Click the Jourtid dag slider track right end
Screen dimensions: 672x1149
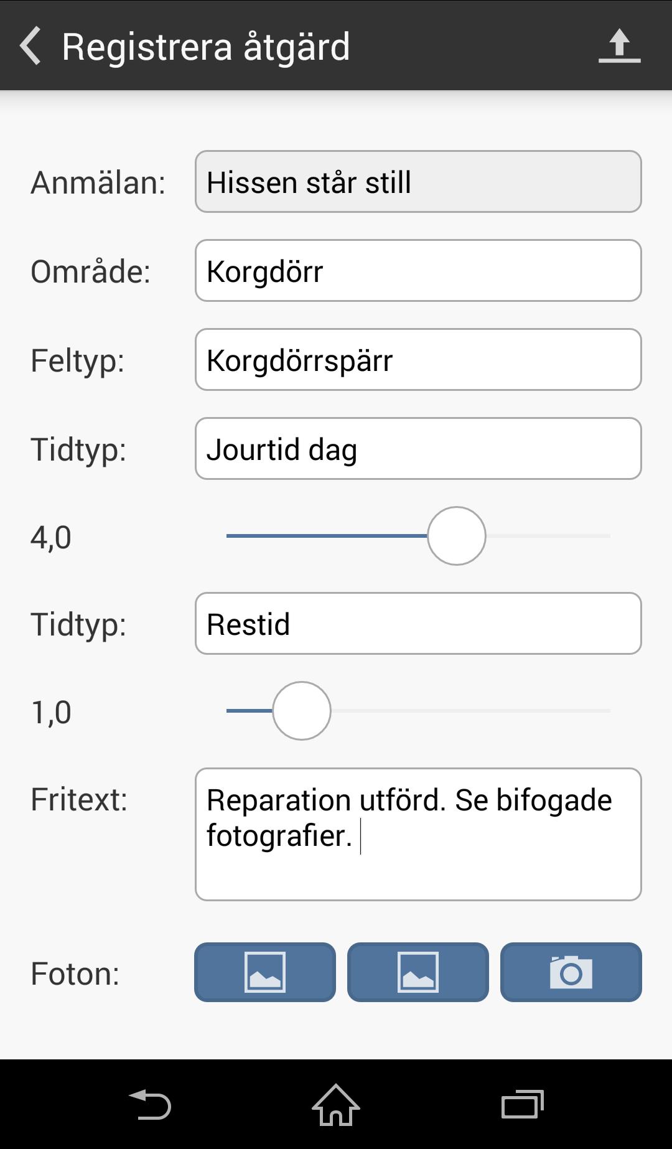(x=604, y=536)
